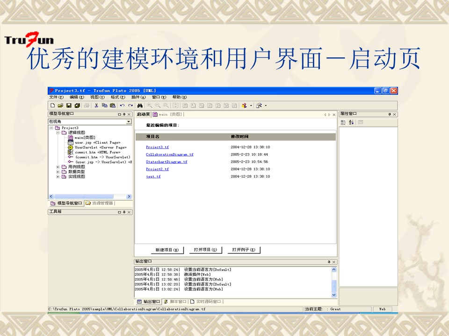Viewport: 449px width, 336px height.
Task: Click the Zoom Out magnifier icon
Action: click(158, 105)
